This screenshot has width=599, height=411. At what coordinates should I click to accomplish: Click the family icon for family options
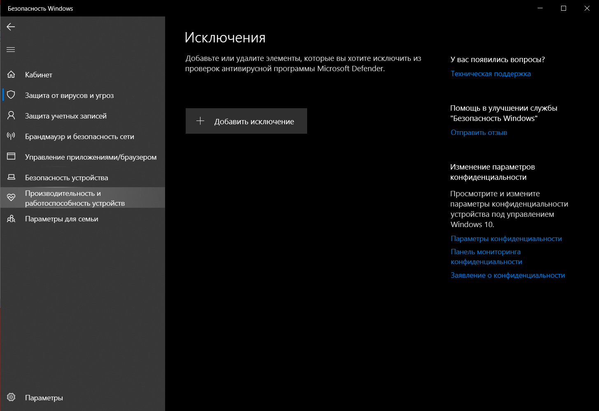point(11,219)
